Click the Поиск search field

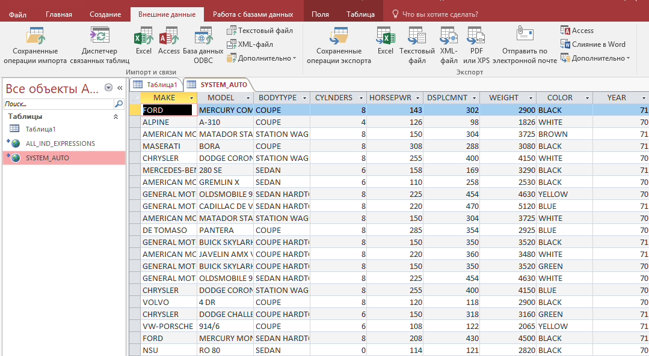pyautogui.click(x=58, y=104)
